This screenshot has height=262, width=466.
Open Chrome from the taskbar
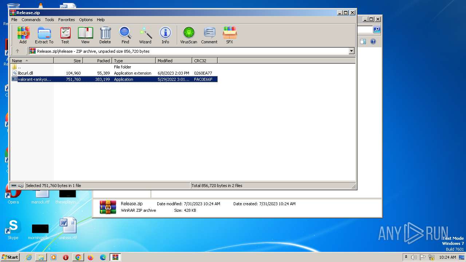click(78, 257)
